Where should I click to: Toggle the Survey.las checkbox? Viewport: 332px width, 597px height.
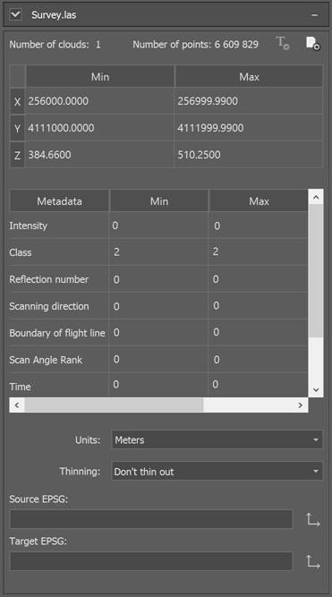(x=15, y=15)
